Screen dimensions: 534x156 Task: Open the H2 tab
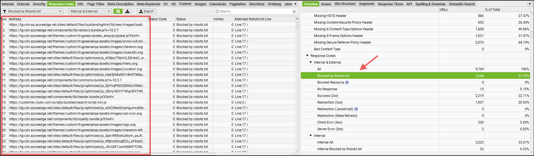173,4
